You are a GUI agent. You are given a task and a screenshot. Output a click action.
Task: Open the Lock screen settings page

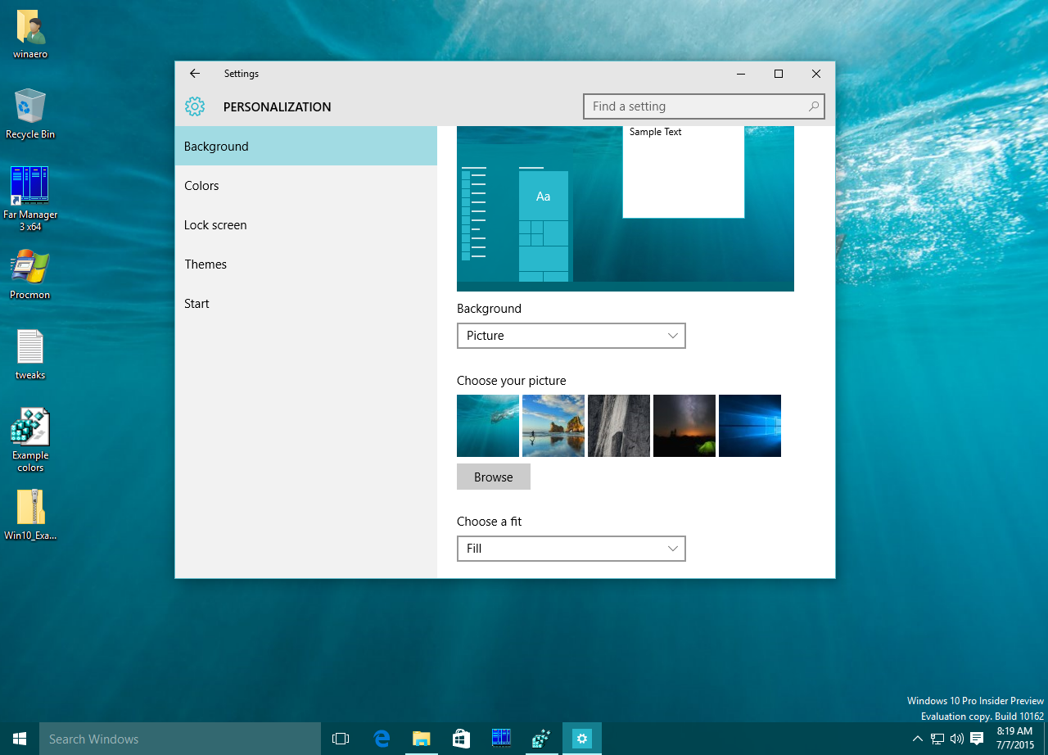click(x=215, y=224)
